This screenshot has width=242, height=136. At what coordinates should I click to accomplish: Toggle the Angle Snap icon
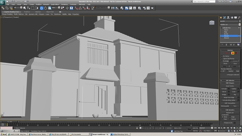tap(80, 8)
